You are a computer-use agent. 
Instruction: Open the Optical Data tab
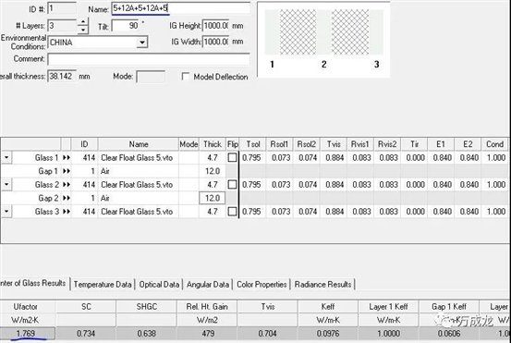point(159,285)
